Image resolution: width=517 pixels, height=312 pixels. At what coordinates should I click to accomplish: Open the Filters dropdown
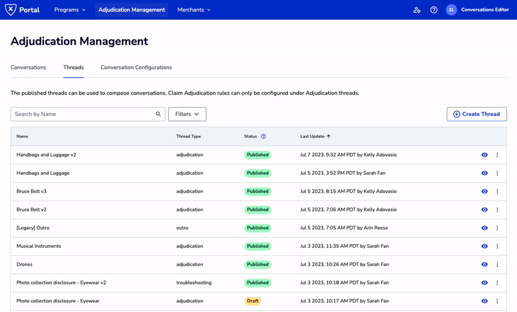(187, 114)
